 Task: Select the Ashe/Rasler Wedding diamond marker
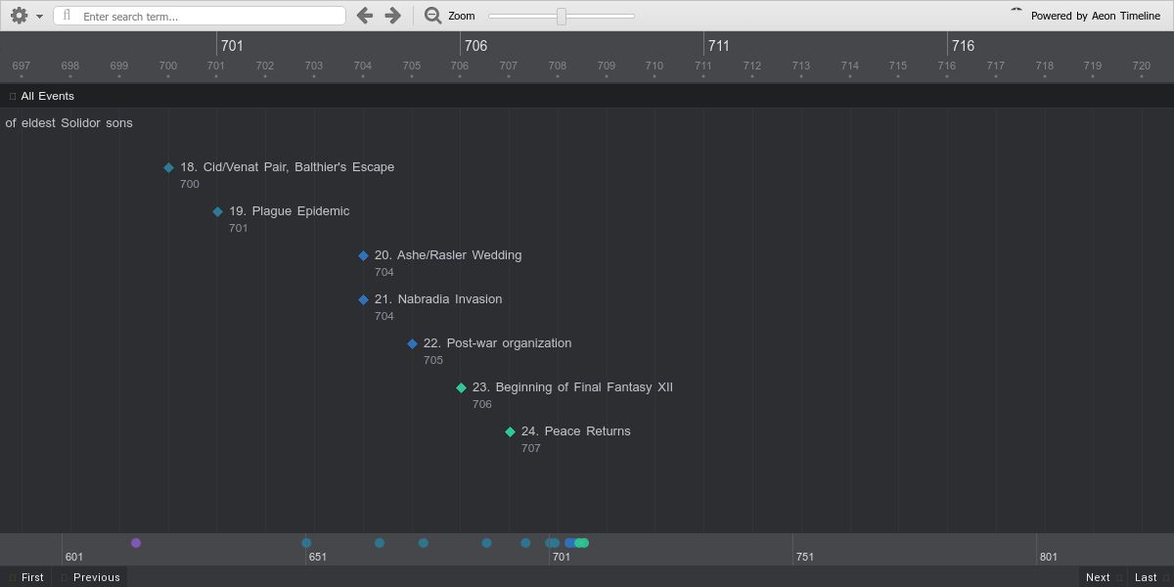tap(363, 255)
